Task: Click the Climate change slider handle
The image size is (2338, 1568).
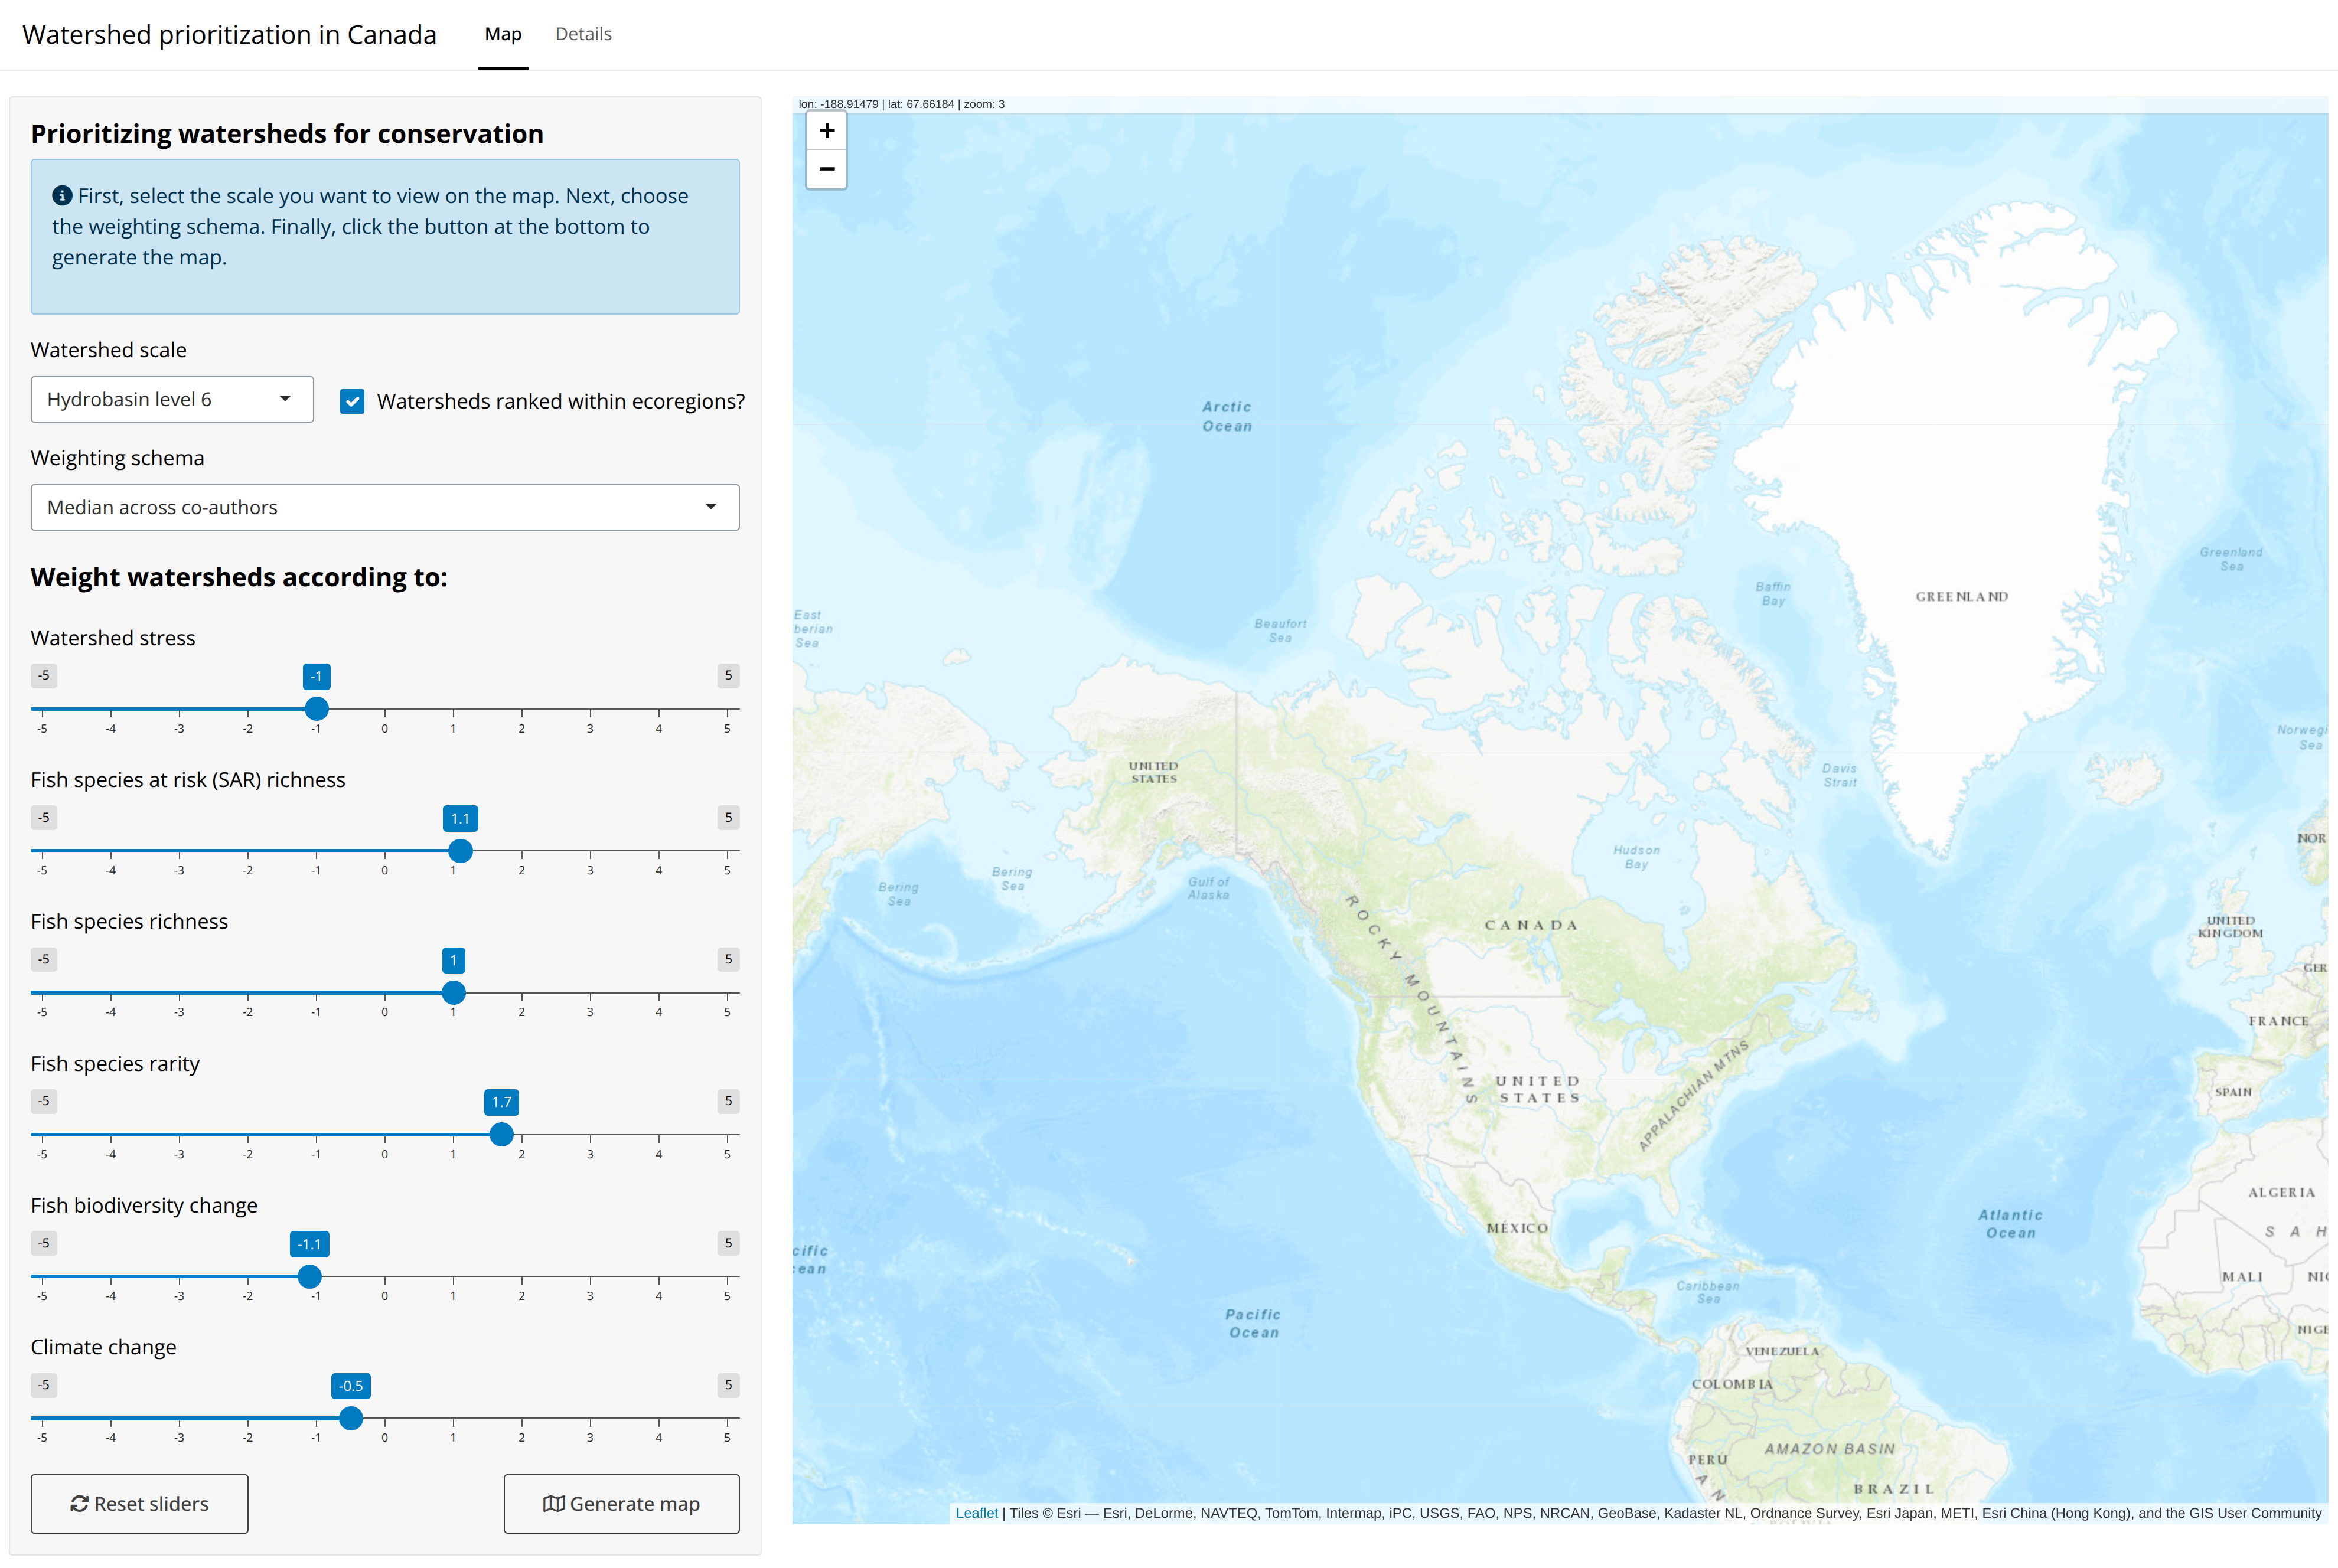Action: coord(350,1418)
